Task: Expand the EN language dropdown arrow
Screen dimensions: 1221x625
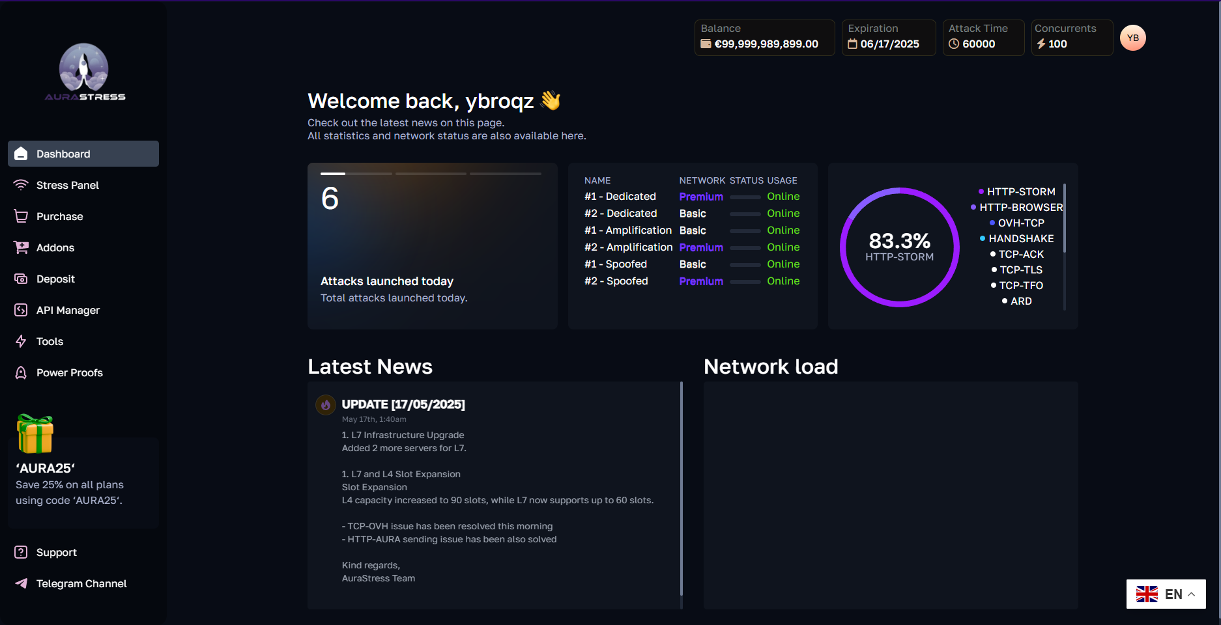Action: [1191, 594]
